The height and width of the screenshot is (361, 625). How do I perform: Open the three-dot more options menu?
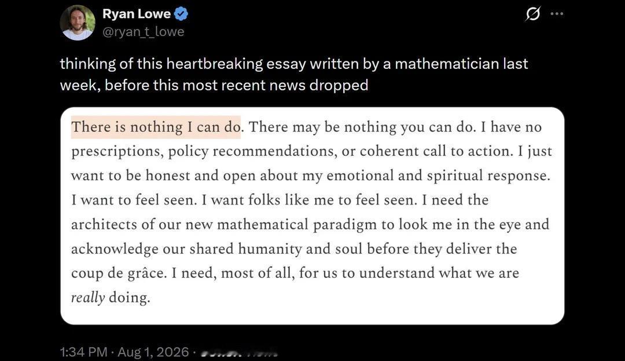pos(557,14)
